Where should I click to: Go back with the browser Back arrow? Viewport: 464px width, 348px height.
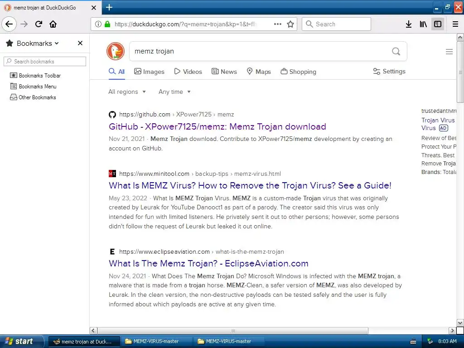tap(9, 24)
